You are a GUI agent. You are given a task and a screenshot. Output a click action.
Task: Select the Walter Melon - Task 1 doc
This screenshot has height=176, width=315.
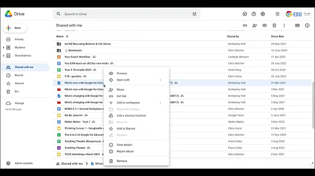(78, 122)
